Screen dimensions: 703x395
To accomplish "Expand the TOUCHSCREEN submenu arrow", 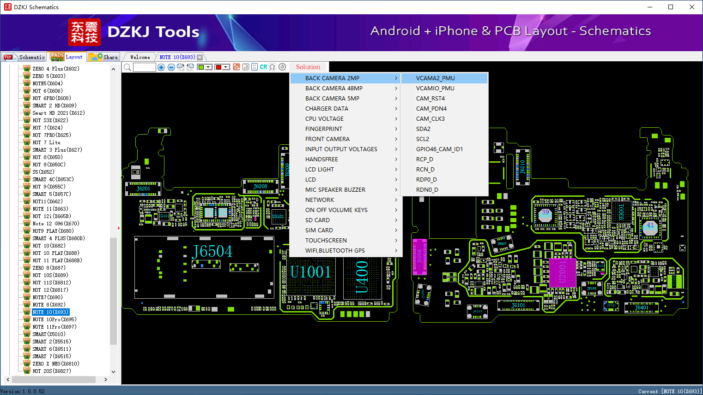I will (396, 241).
